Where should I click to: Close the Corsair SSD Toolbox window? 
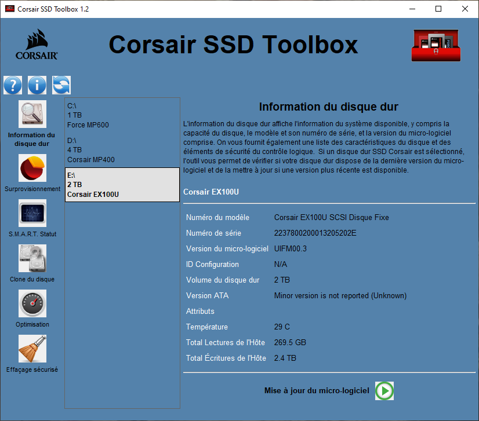pyautogui.click(x=465, y=9)
